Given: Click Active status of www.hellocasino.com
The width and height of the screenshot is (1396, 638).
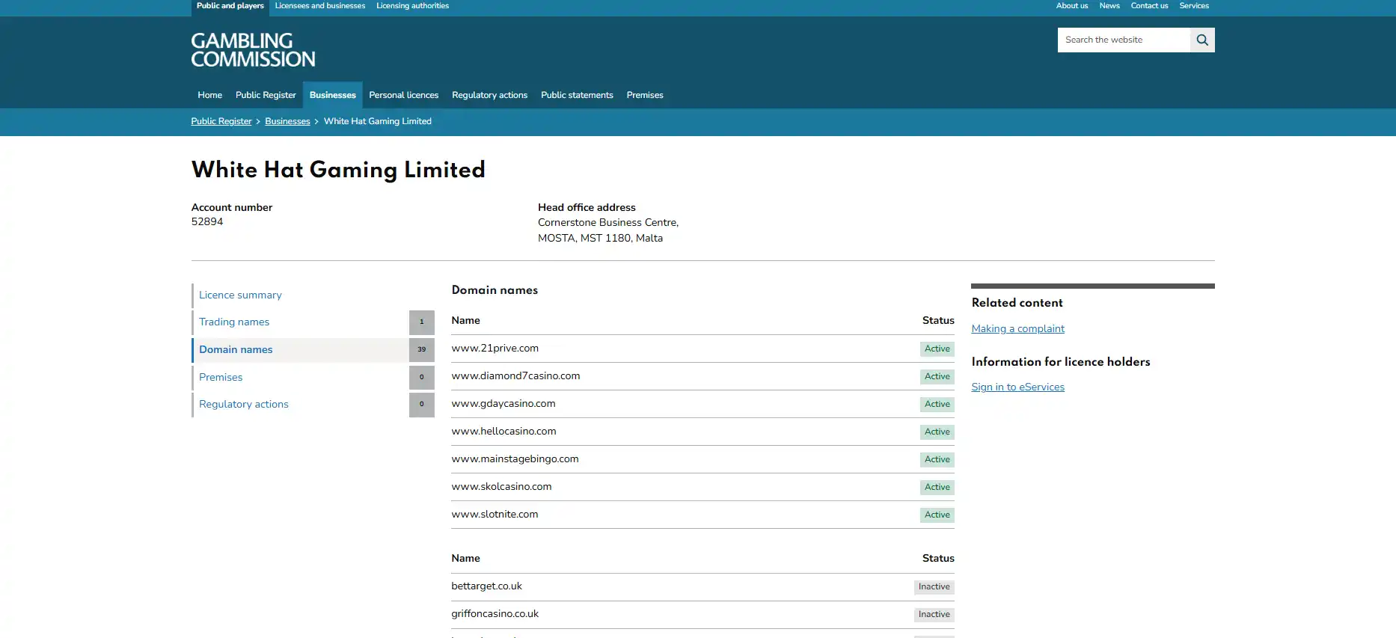Looking at the screenshot, I should click(937, 432).
